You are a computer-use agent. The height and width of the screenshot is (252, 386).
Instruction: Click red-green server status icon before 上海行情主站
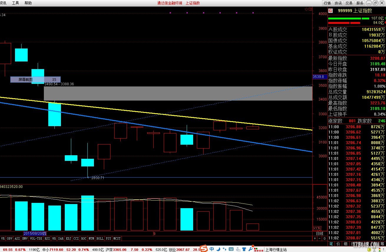(259, 250)
